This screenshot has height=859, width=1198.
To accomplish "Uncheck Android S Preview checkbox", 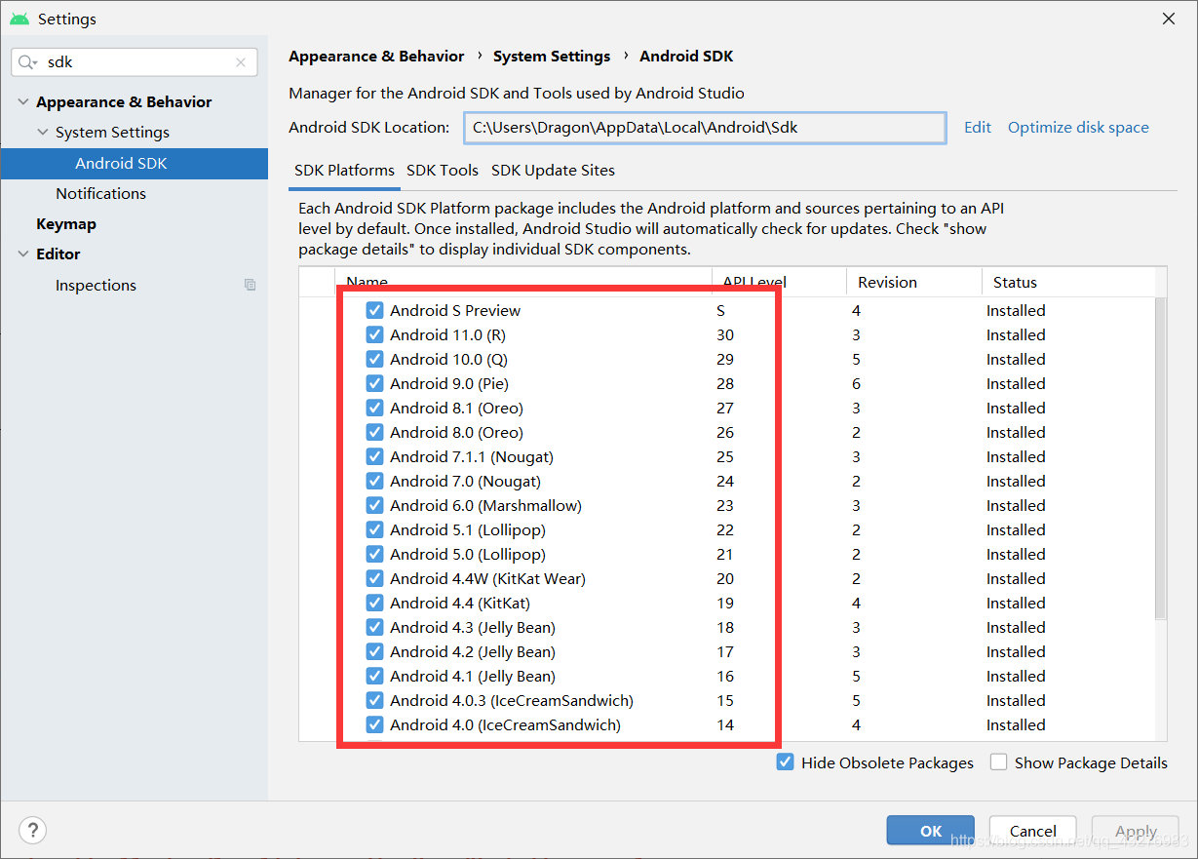I will 374,310.
